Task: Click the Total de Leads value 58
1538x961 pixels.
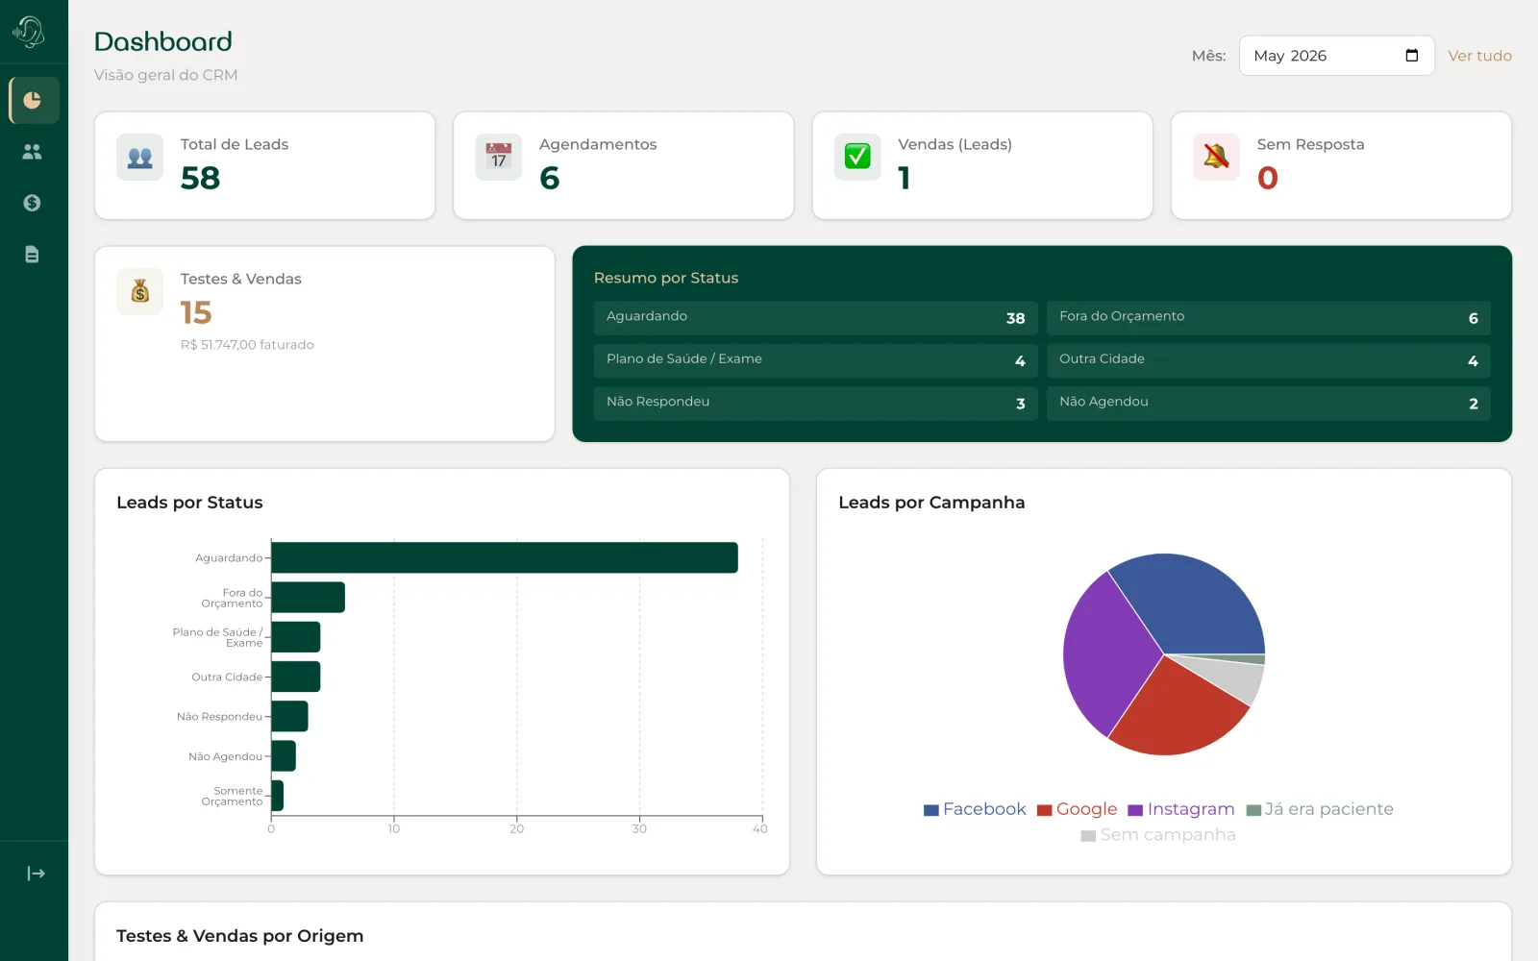Action: tap(200, 179)
